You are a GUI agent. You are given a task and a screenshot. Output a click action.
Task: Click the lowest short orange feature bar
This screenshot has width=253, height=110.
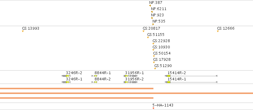pos(77,98)
